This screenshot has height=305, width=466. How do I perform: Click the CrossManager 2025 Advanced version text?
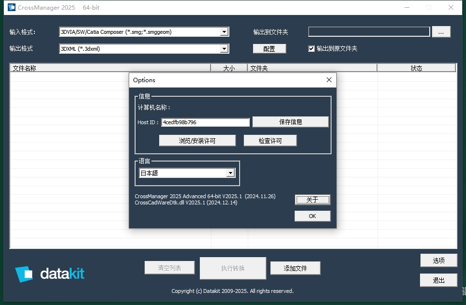tap(205, 196)
